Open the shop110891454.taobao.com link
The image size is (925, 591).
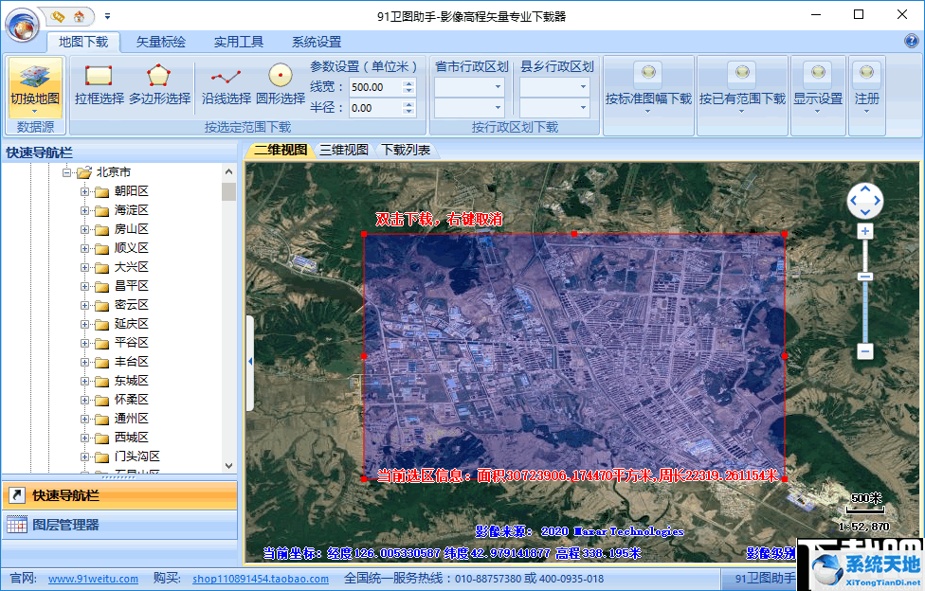(260, 579)
